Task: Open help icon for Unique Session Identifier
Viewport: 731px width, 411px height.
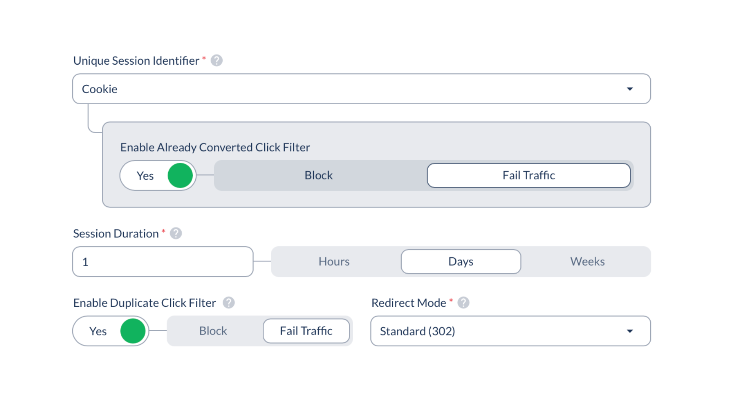Action: [217, 61]
